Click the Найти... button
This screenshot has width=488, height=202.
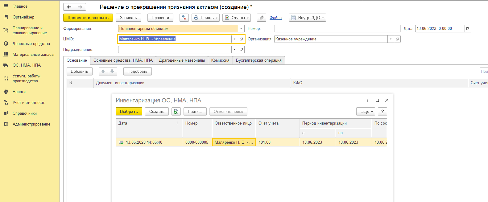pyautogui.click(x=195, y=111)
